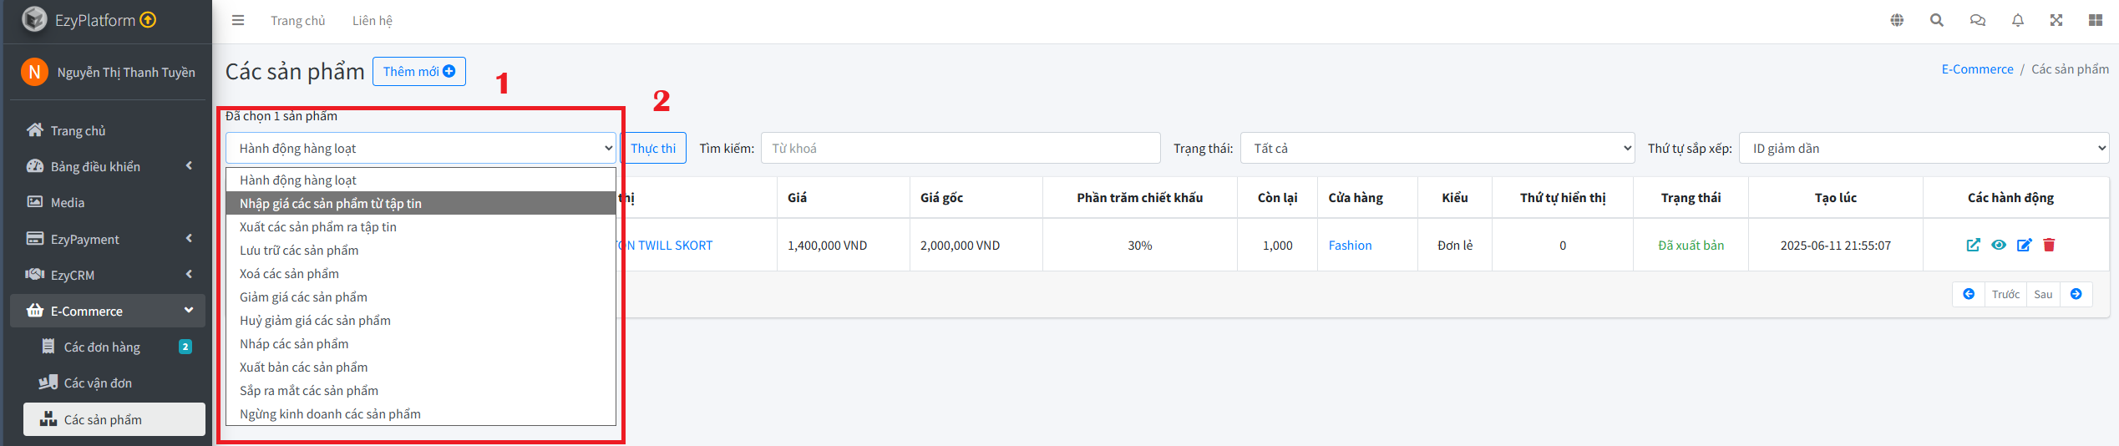Screen dimensions: 2119x446
Task: Select 'Giảm giá các sản phẩm' bulk action
Action: click(303, 297)
